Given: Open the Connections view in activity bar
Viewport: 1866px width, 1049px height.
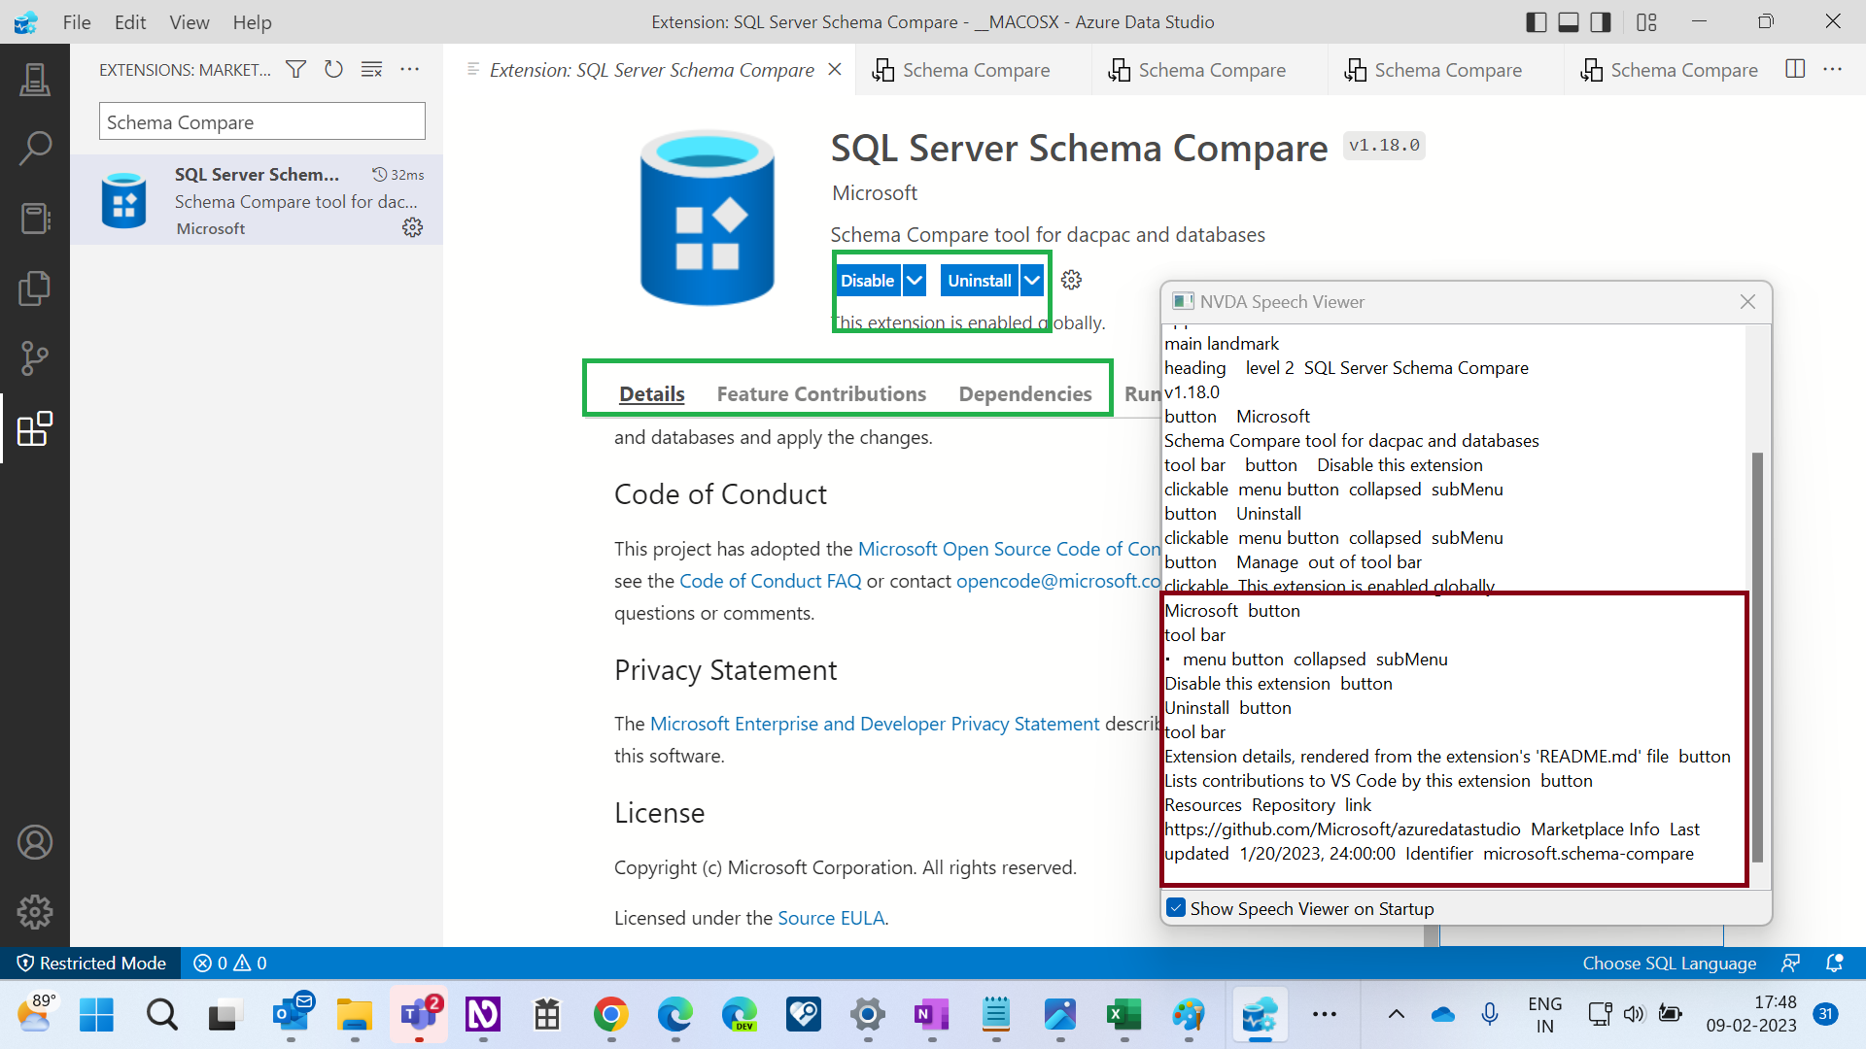Looking at the screenshot, I should [x=35, y=79].
